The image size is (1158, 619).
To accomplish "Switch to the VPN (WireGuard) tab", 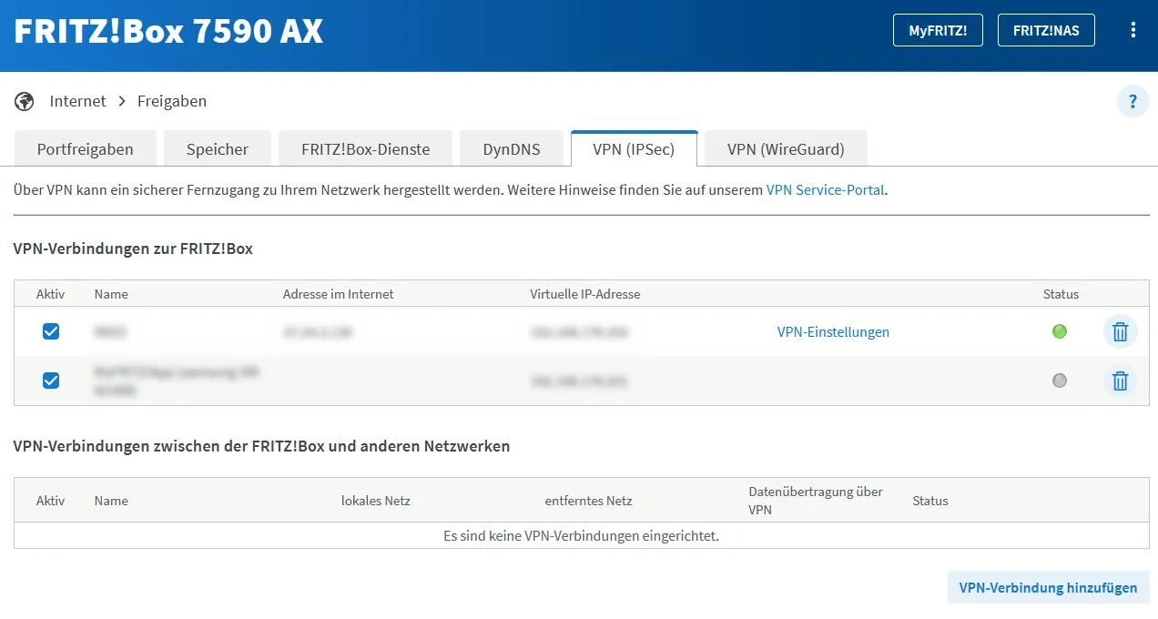I will (x=786, y=149).
